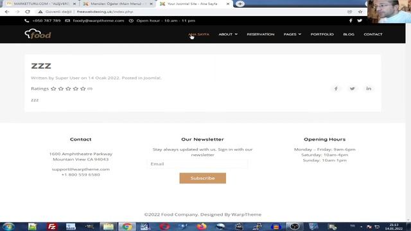Click the Facebook icon in the top black bar
The height and width of the screenshot is (231, 411).
[351, 21]
